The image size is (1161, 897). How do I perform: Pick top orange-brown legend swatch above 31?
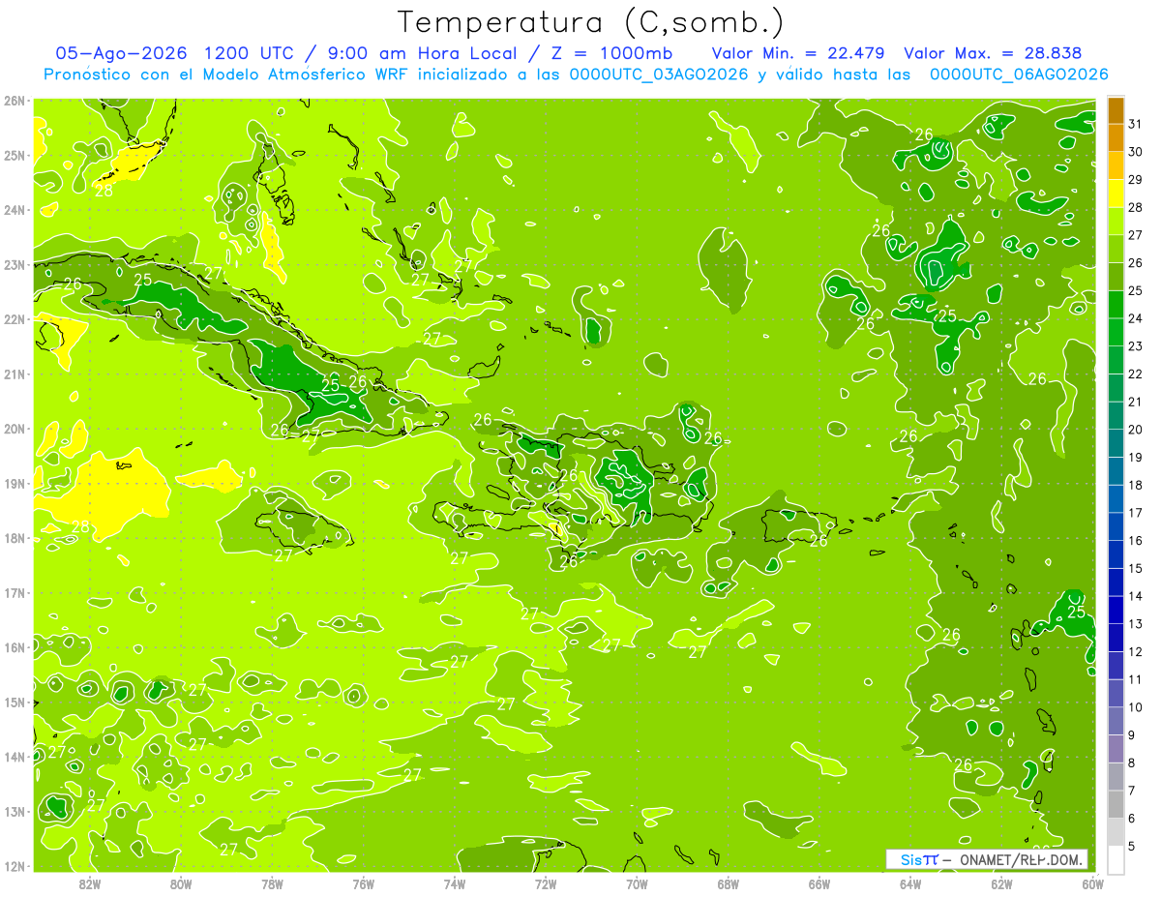(x=1116, y=110)
